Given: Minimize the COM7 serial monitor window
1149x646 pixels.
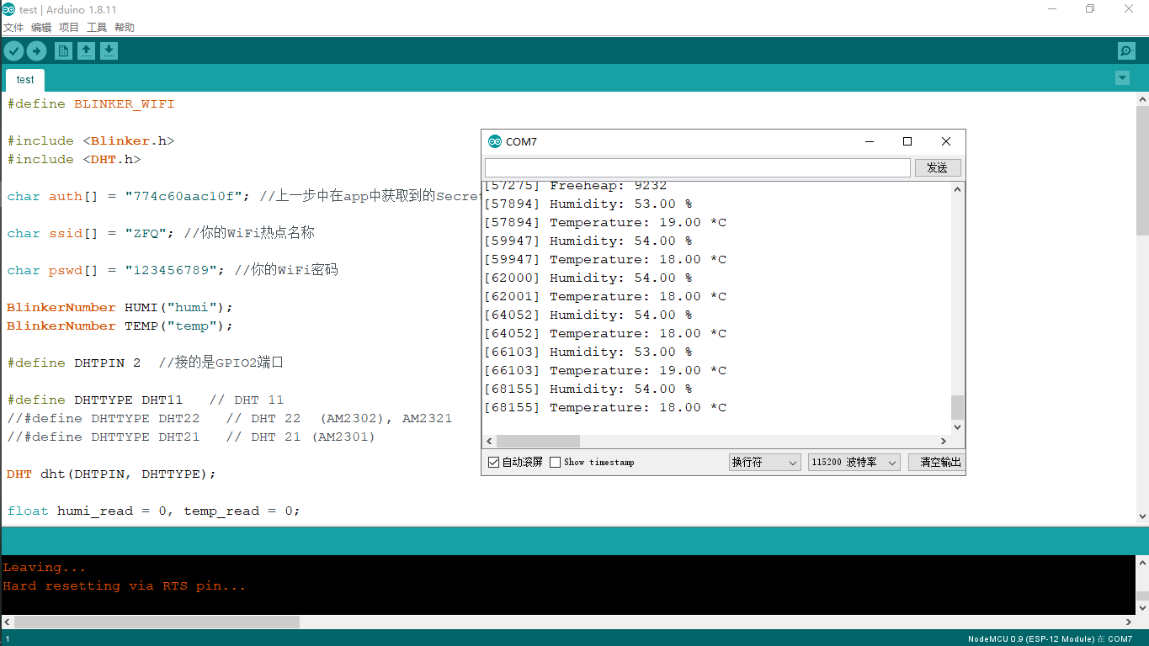Looking at the screenshot, I should 869,141.
